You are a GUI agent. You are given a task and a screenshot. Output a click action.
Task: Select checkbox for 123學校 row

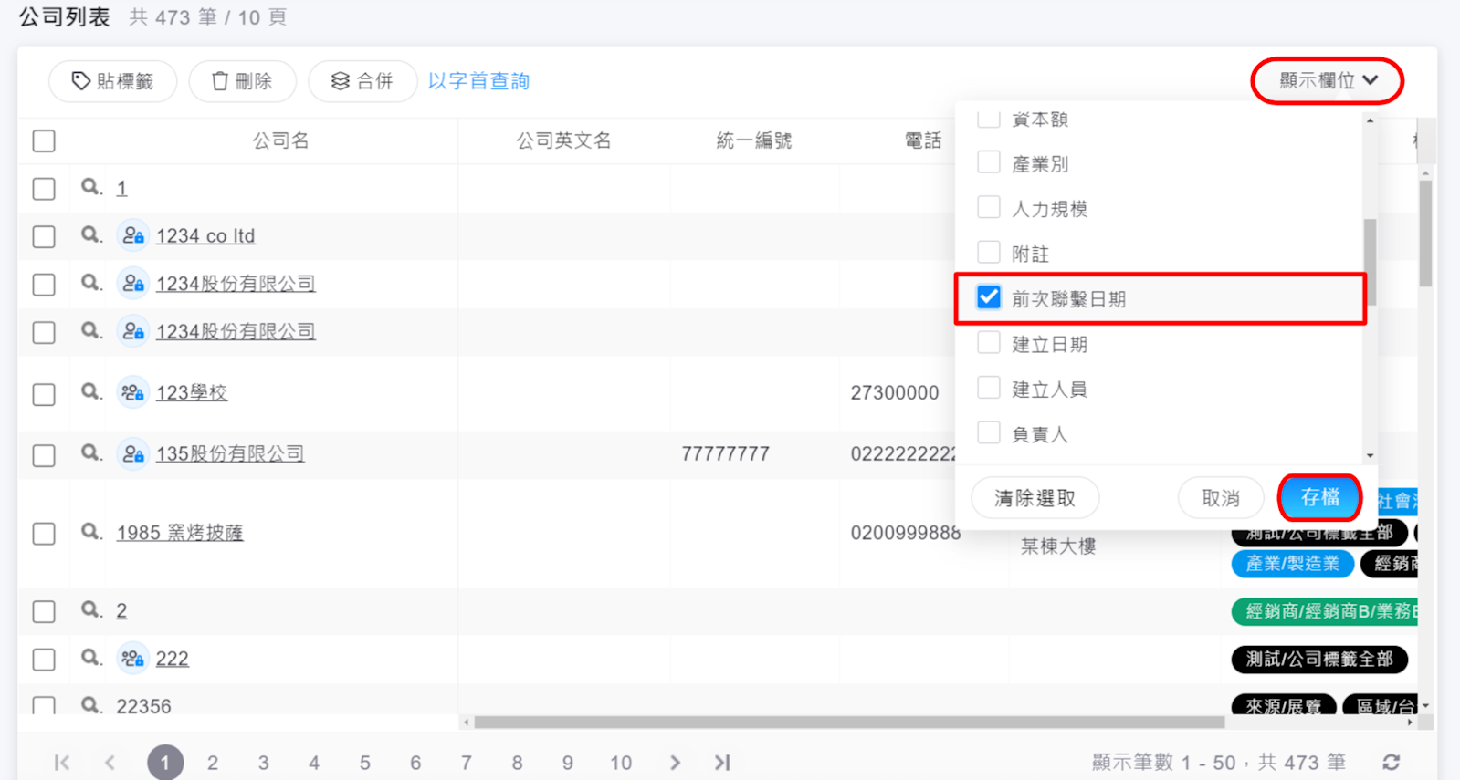pyautogui.click(x=44, y=394)
